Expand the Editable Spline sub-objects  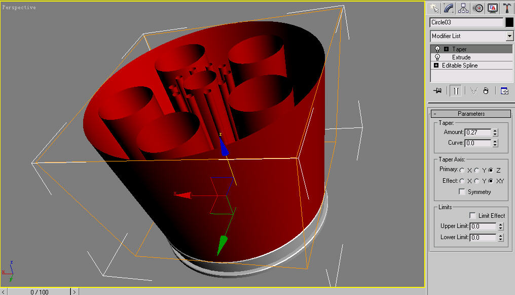(436, 65)
